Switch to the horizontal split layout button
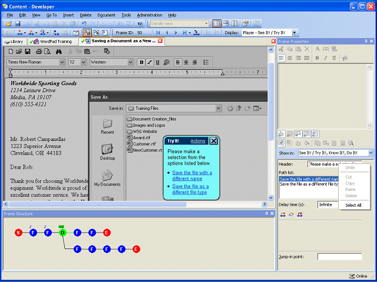 [226, 23]
